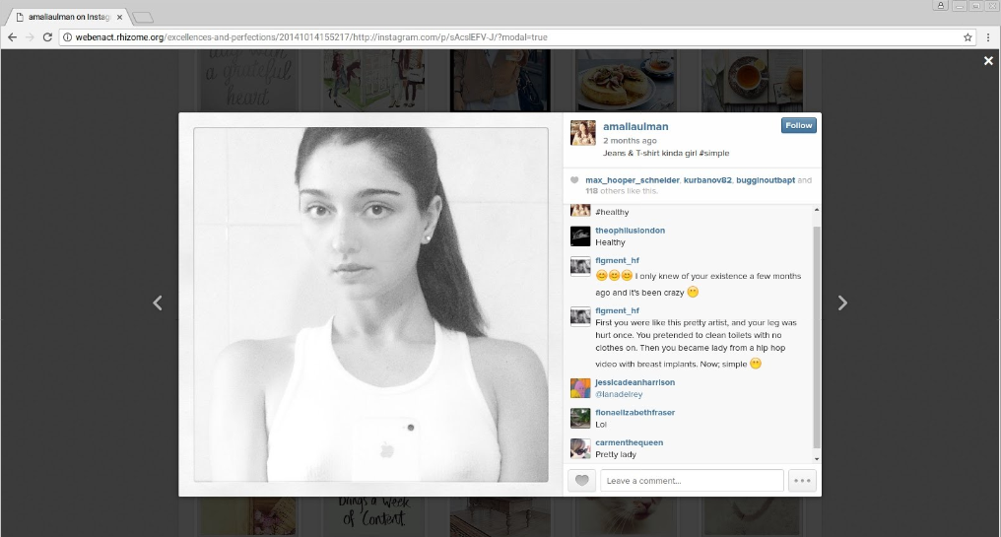1001x537 pixels.
Task: Click the browser address bar URL
Action: 311,37
